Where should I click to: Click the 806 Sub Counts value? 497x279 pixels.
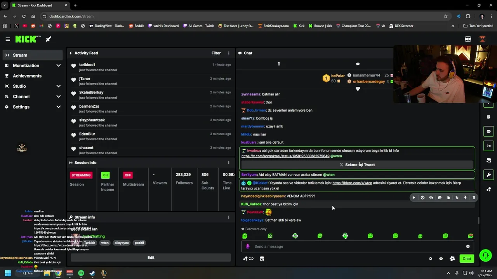[205, 175]
